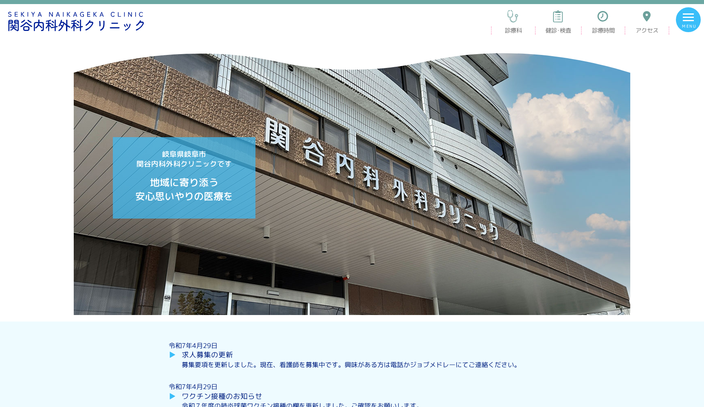Click the 岐阜県岐阜市 text in the banner
Image resolution: width=704 pixels, height=407 pixels.
[x=184, y=154]
